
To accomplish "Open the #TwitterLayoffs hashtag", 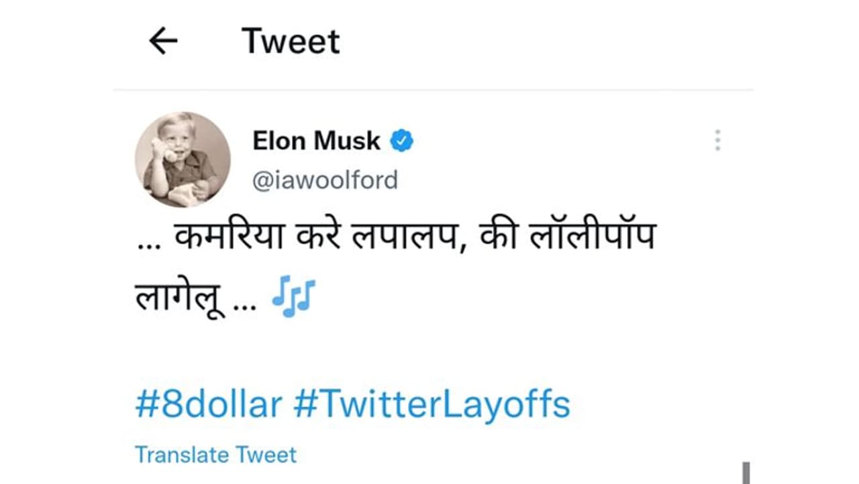I will (x=432, y=405).
